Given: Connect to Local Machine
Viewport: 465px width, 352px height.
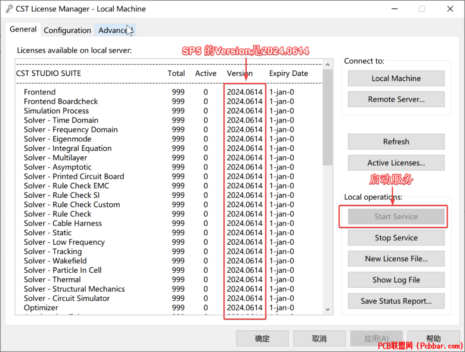Looking at the screenshot, I should point(396,78).
